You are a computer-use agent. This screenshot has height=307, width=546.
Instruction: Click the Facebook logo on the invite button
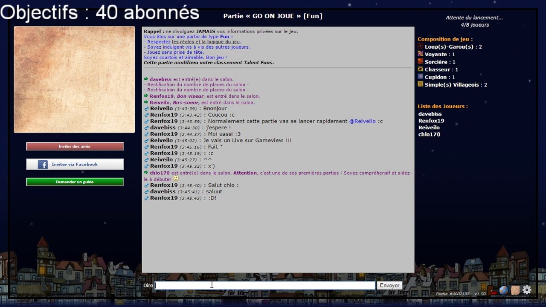(43, 164)
